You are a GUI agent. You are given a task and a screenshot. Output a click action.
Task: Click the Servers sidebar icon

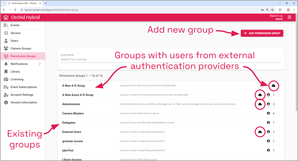[6, 33]
